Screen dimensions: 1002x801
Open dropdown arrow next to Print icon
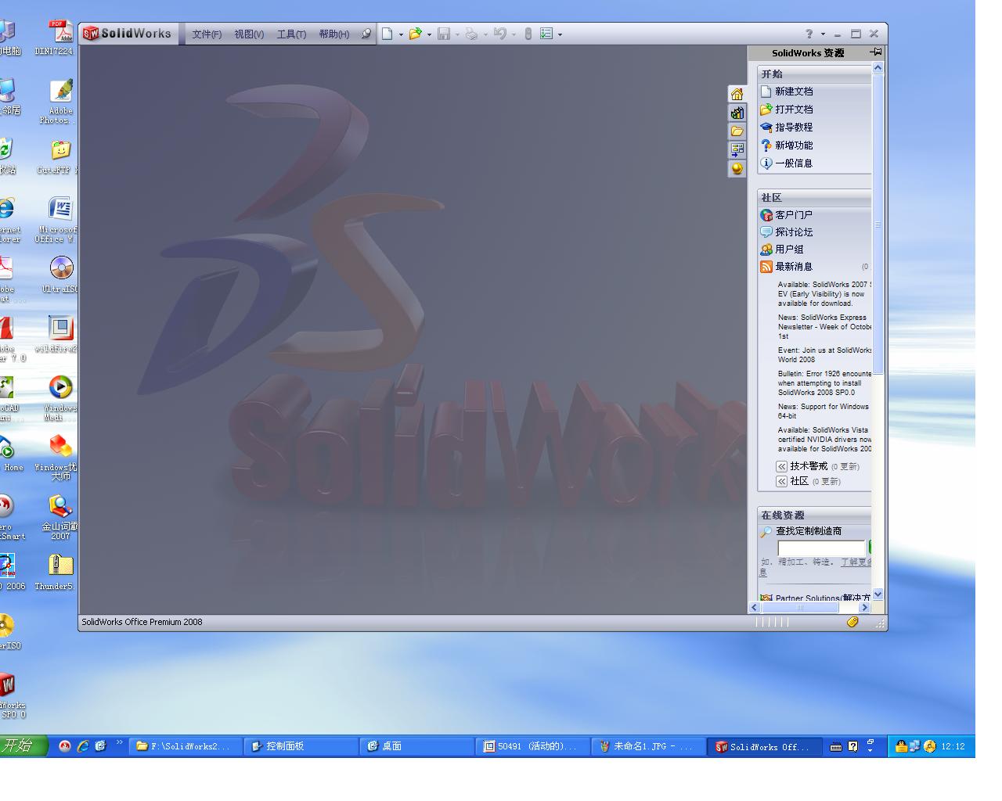[x=485, y=34]
